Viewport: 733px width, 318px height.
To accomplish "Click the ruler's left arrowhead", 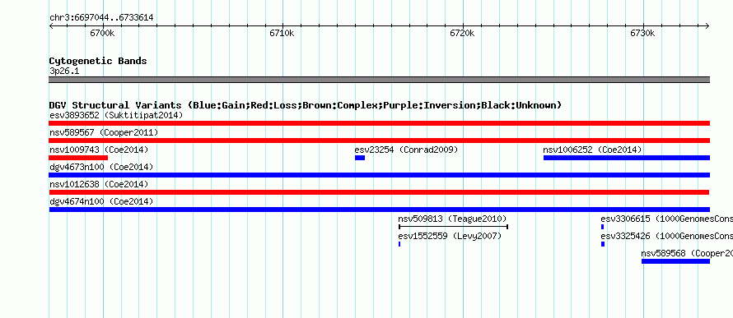I will tap(51, 26).
